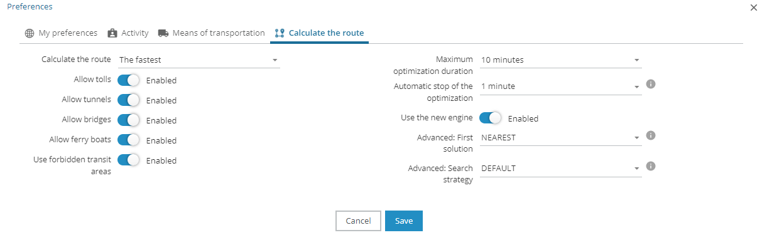
Task: Close the Preferences dialog with the X
Action: 754,8
